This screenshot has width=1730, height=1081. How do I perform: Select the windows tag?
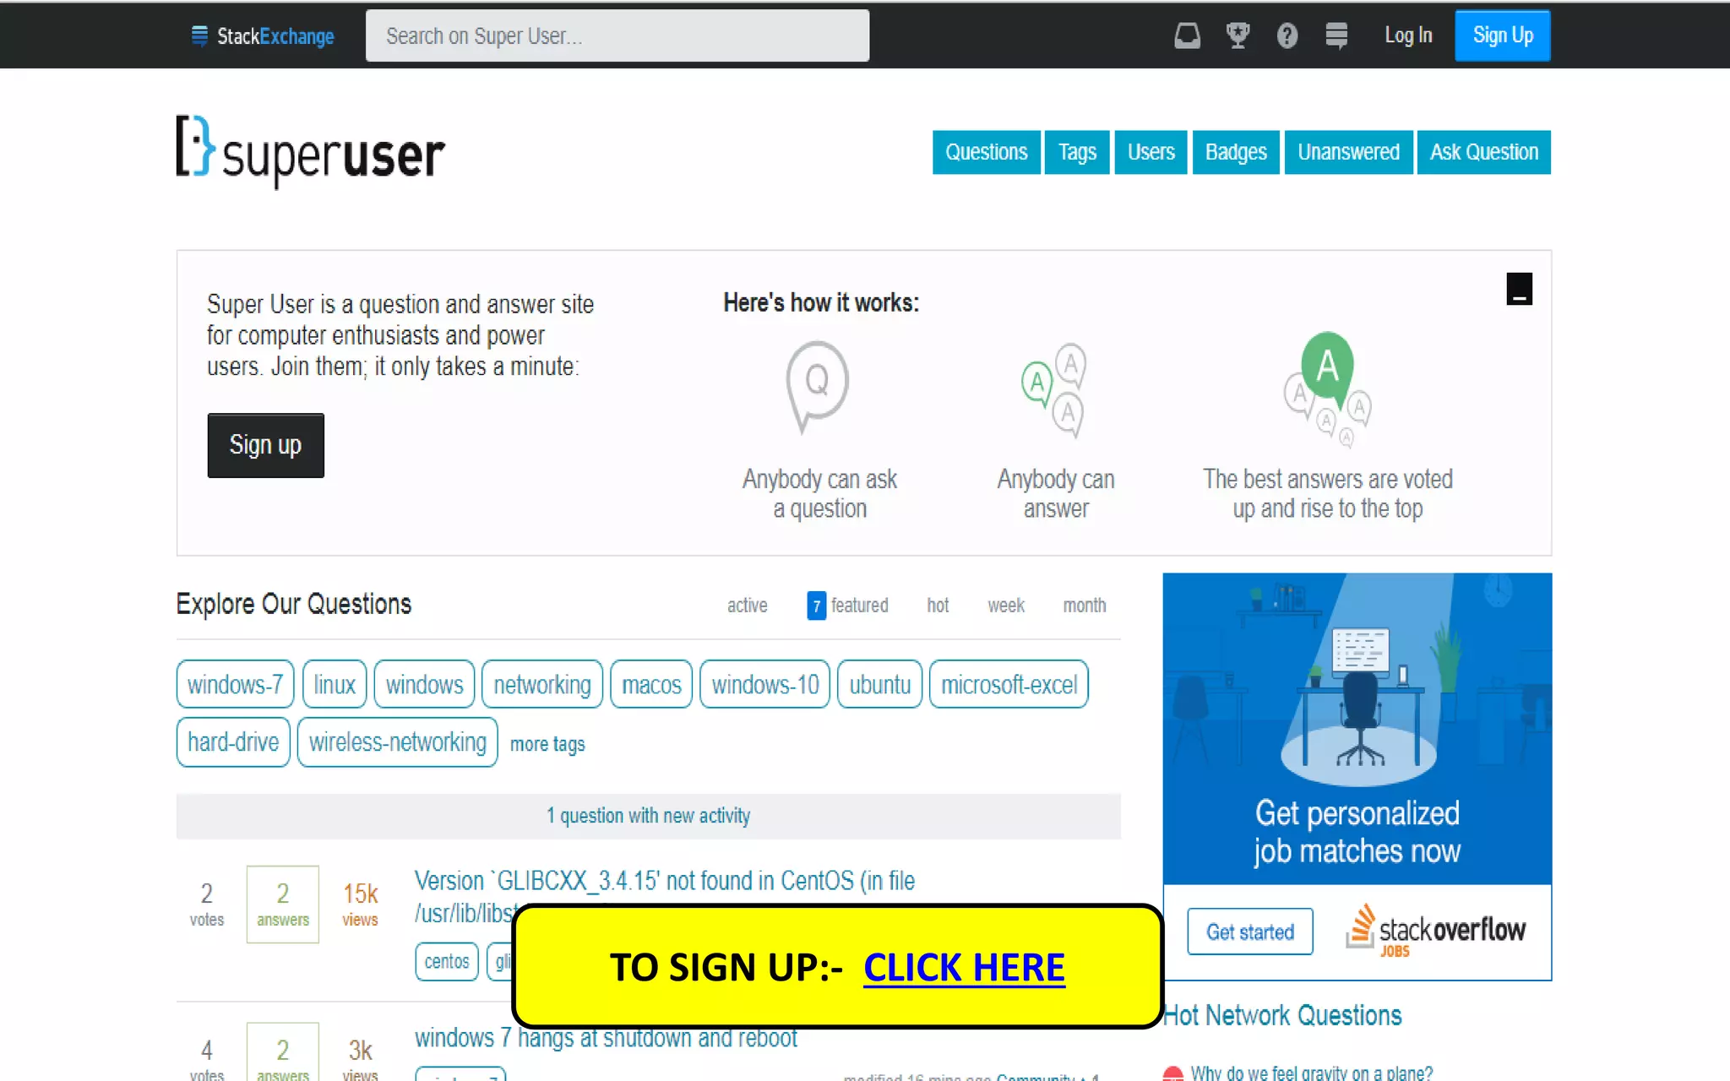point(424,684)
